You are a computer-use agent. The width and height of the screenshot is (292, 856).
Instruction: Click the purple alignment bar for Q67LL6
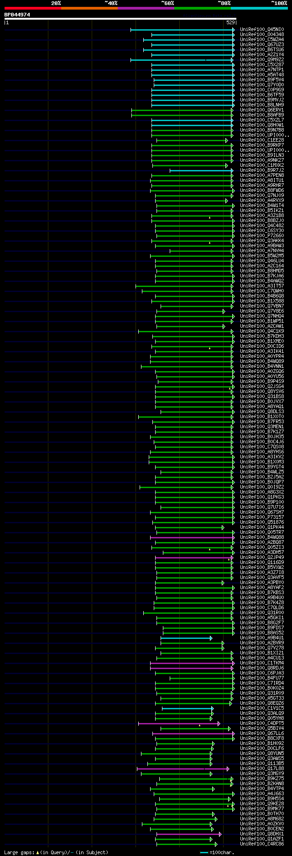pyautogui.click(x=193, y=734)
